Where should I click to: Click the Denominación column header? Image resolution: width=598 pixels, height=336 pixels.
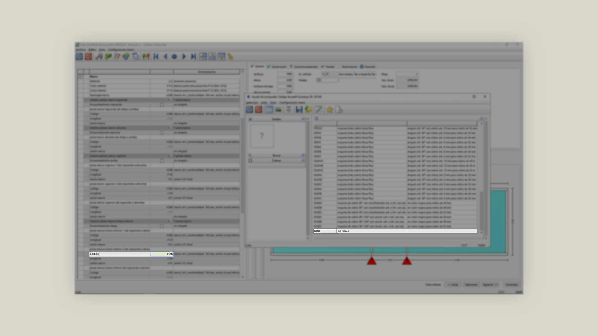coord(207,72)
